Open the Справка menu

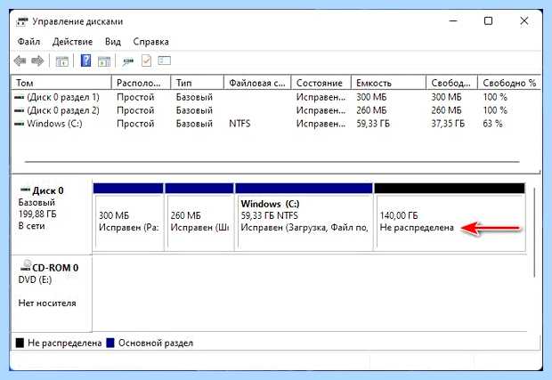[150, 42]
